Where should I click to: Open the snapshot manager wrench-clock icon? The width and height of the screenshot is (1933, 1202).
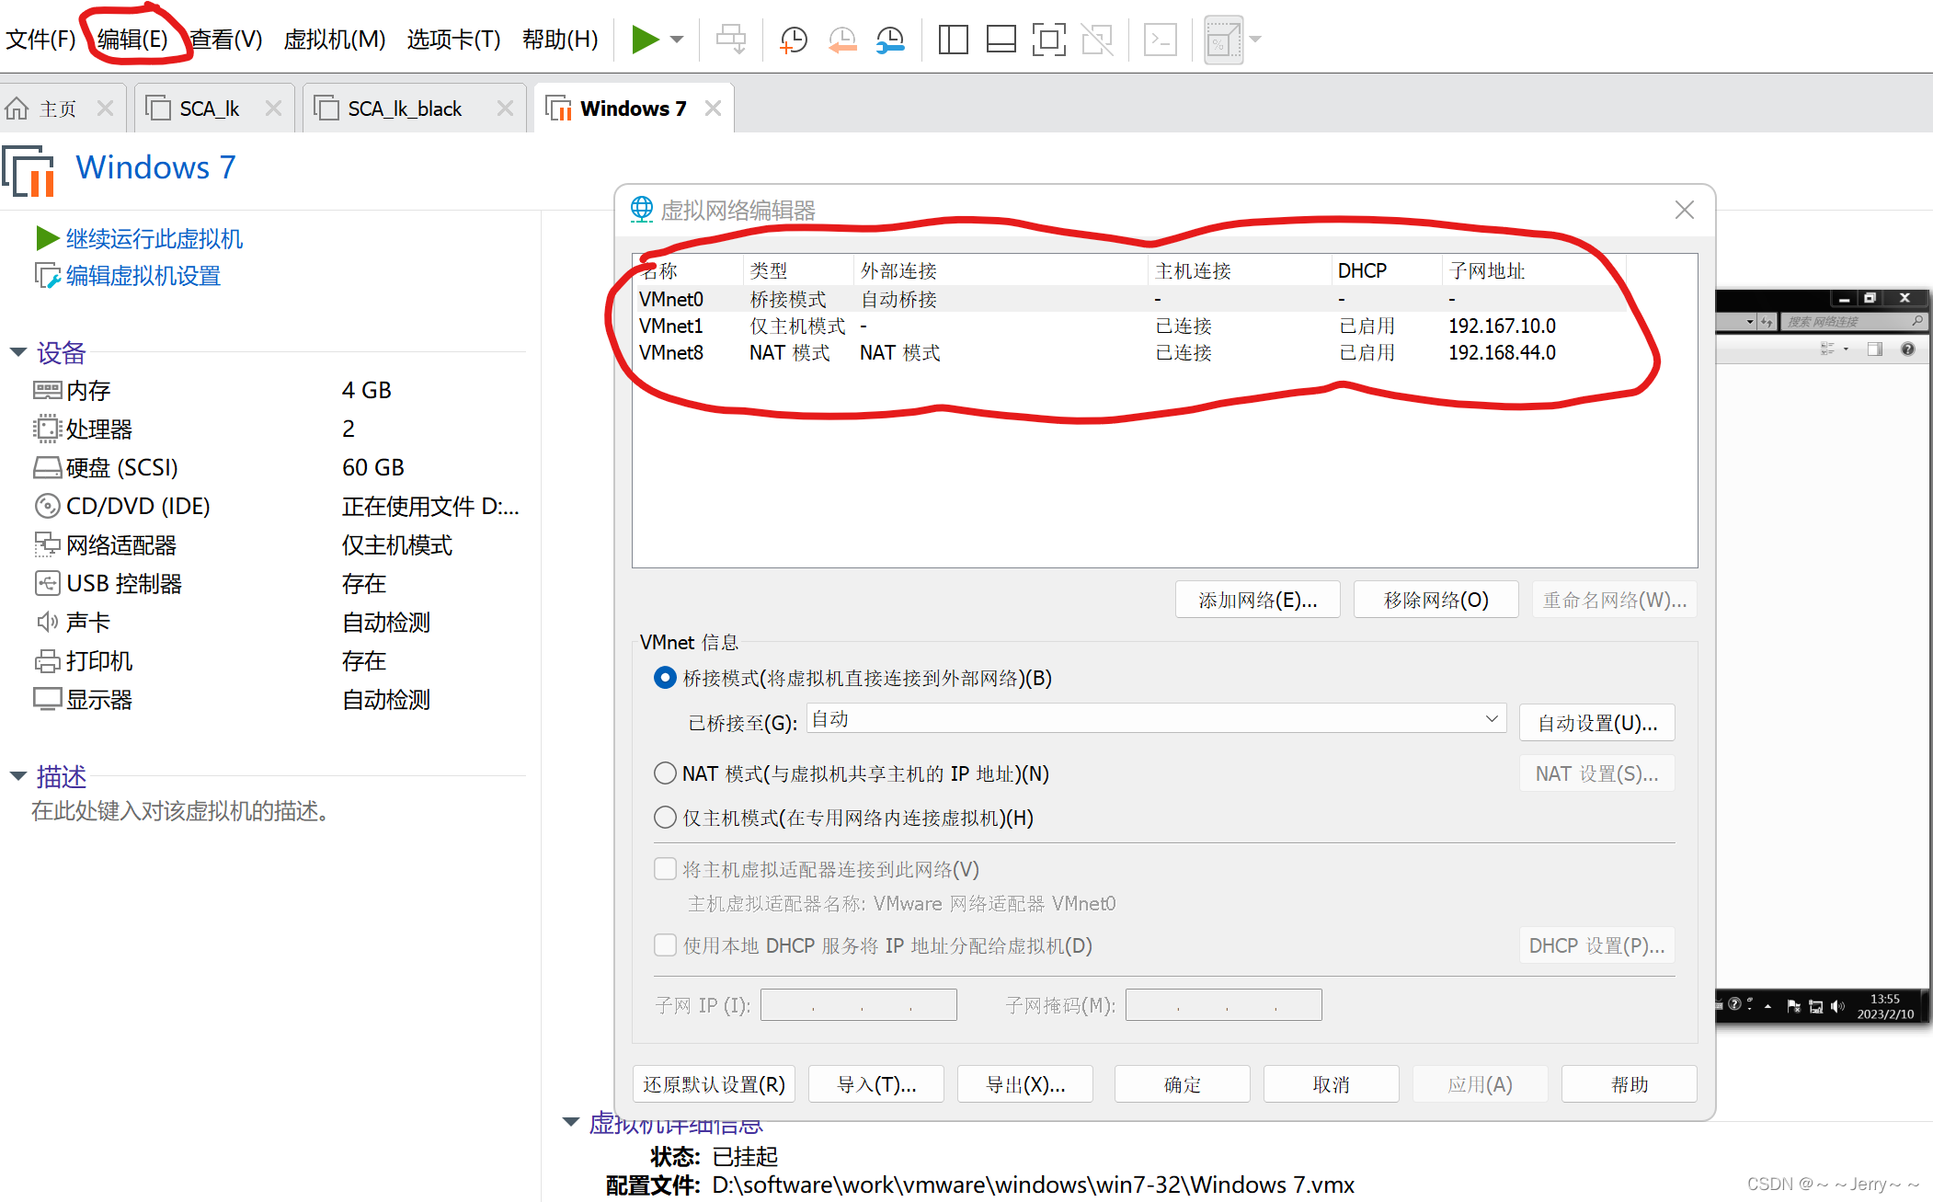(890, 40)
